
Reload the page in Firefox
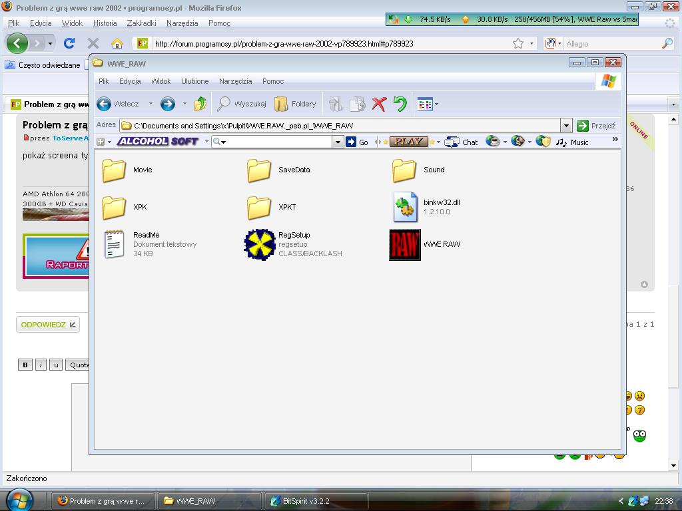point(69,43)
